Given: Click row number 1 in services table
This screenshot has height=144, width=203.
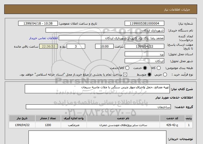Looking at the screenshot, I should coord(189,125).
